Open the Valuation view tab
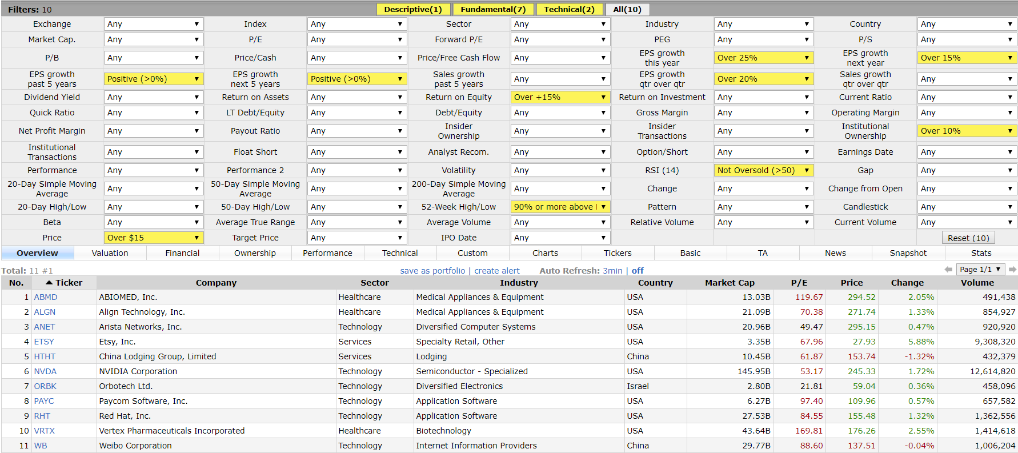Image resolution: width=1018 pixels, height=453 pixels. point(110,253)
